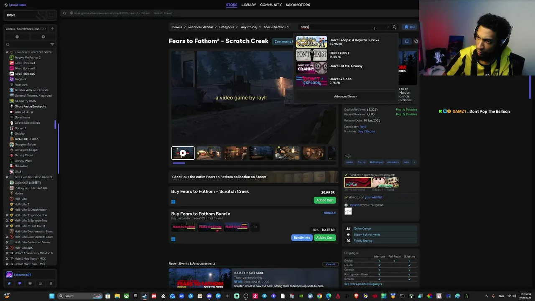This screenshot has height=301, width=535.
Task: Open the Windows Start menu
Action: [52, 296]
